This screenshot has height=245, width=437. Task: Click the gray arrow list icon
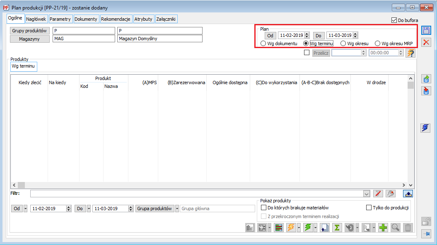click(x=262, y=228)
